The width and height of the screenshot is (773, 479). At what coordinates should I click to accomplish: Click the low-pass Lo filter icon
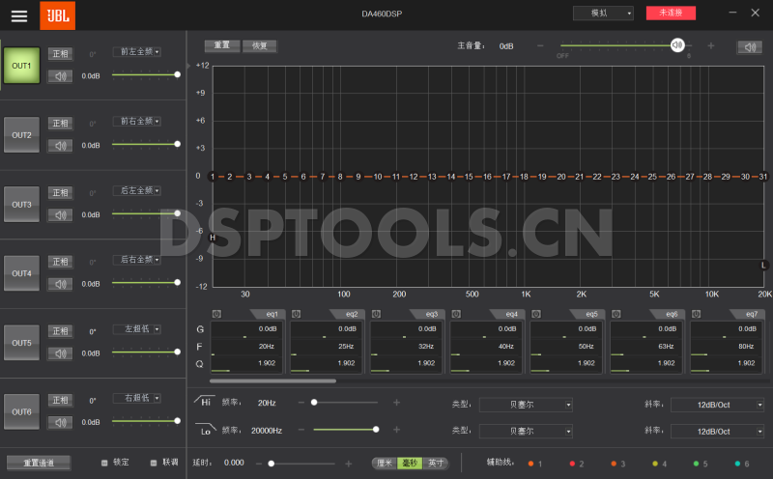[205, 430]
